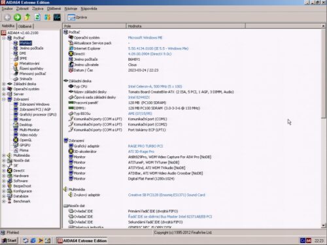This screenshot has width=327, height=245.
Task: Click the DirectX row icon in list
Action: (71, 54)
